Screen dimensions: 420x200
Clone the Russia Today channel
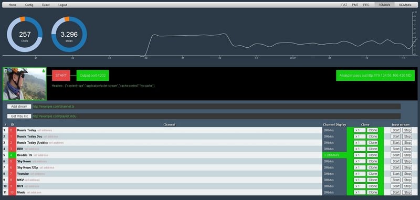373,130
